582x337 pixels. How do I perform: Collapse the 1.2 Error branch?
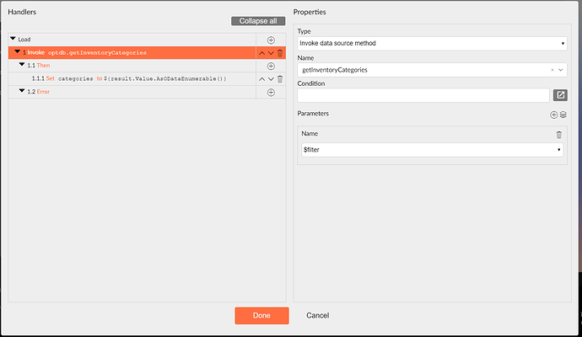(22, 91)
